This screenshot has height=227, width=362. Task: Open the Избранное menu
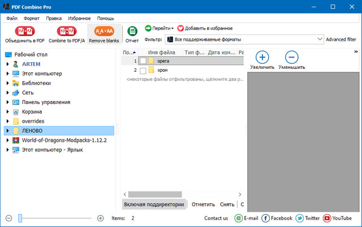tap(79, 18)
